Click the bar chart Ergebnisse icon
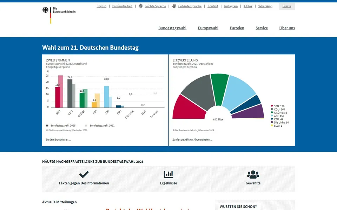This screenshot has height=210, width=337. [168, 174]
